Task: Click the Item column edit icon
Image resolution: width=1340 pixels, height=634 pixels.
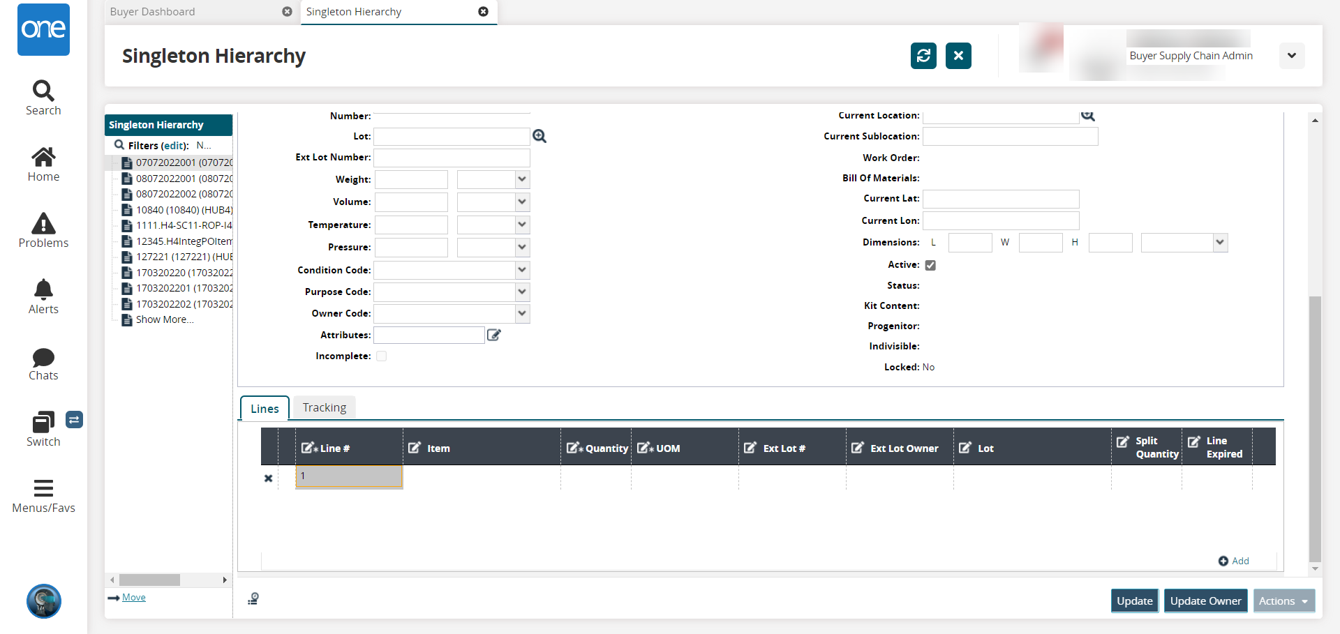Action: pos(415,448)
